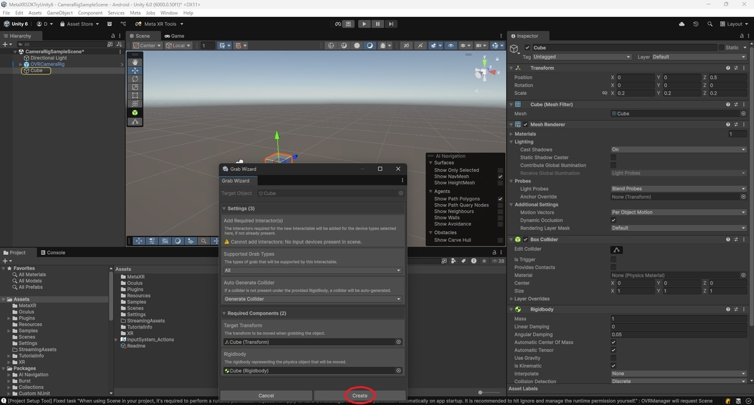
Task: Lock the Hierarchy panel
Action: coord(113,36)
